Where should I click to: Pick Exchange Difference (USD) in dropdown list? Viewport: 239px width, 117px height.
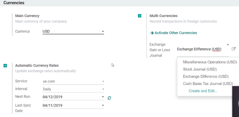[x=206, y=76]
